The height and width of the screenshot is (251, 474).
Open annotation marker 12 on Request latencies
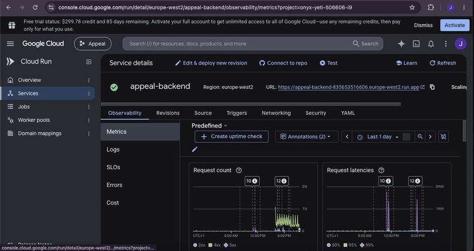point(415,181)
